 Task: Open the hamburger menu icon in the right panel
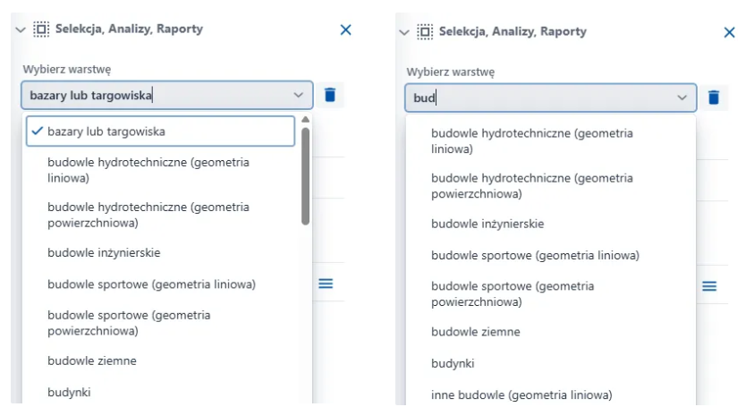[709, 285]
